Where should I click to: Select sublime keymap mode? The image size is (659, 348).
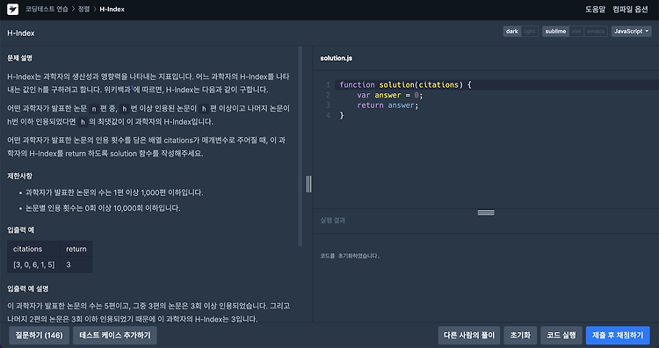click(555, 32)
